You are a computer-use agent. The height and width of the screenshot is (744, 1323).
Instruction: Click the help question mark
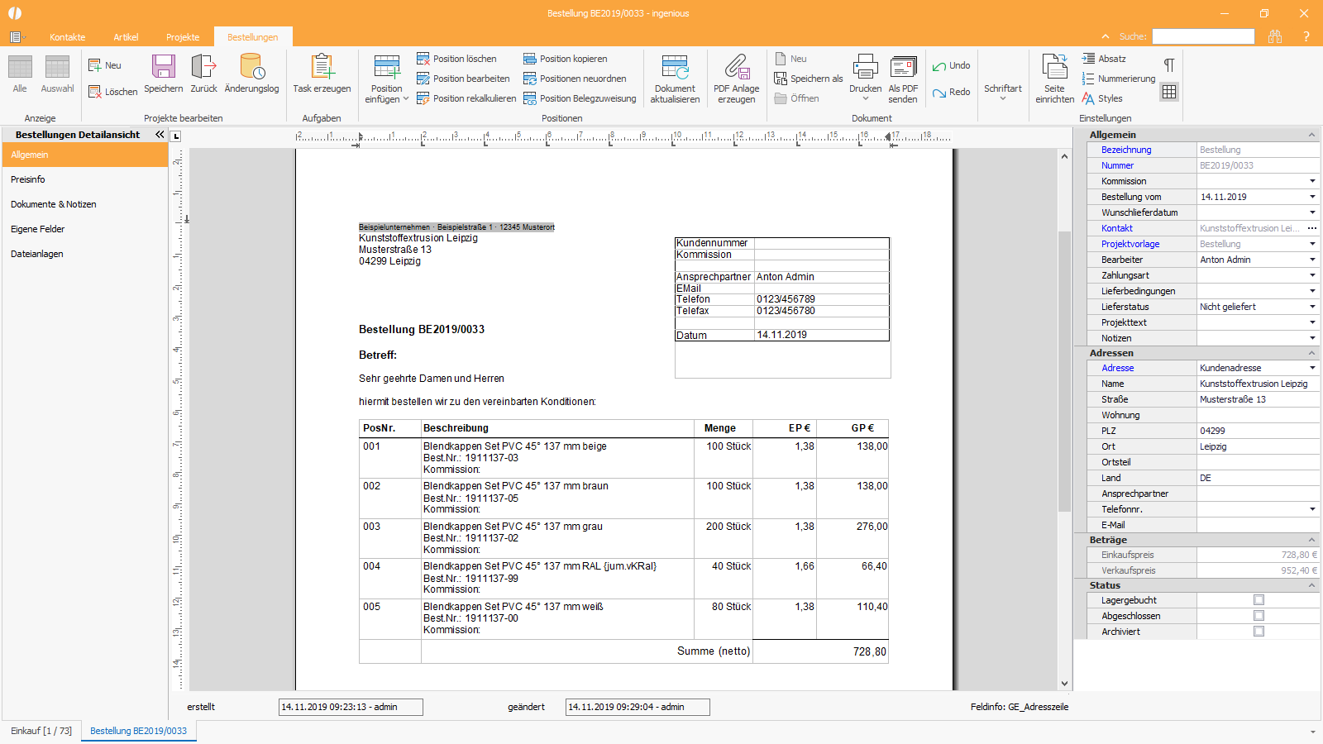tap(1306, 36)
